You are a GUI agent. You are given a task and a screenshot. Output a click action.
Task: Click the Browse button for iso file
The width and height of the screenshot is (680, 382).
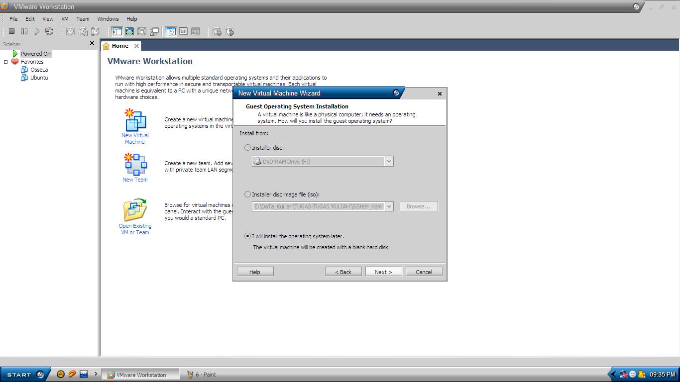pyautogui.click(x=419, y=206)
